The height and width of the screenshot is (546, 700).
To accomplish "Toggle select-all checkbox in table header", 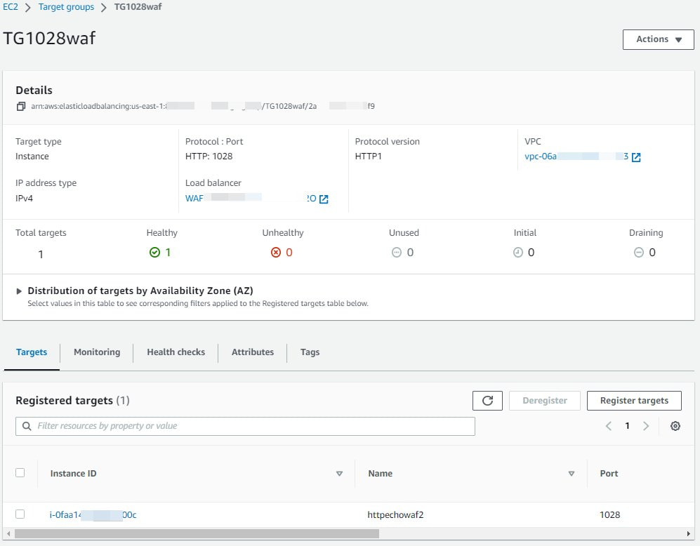I will (x=20, y=473).
